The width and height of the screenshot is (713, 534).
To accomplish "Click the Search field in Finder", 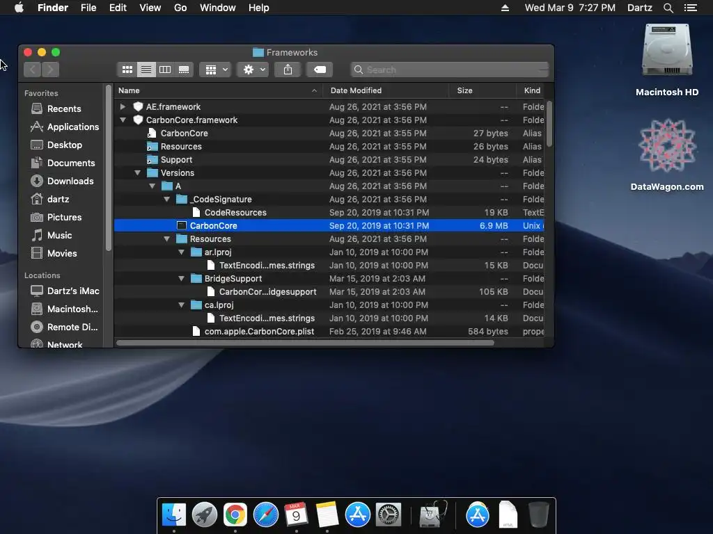I will 449,70.
